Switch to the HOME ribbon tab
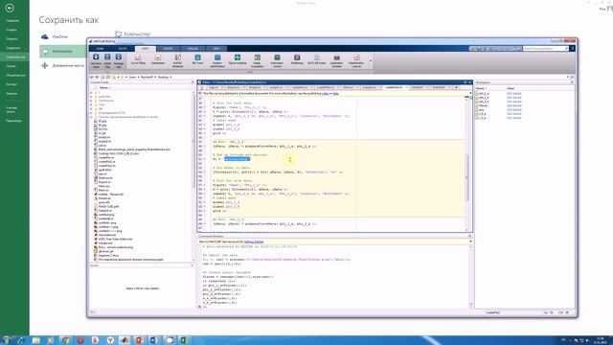The height and width of the screenshot is (345, 613). point(100,49)
